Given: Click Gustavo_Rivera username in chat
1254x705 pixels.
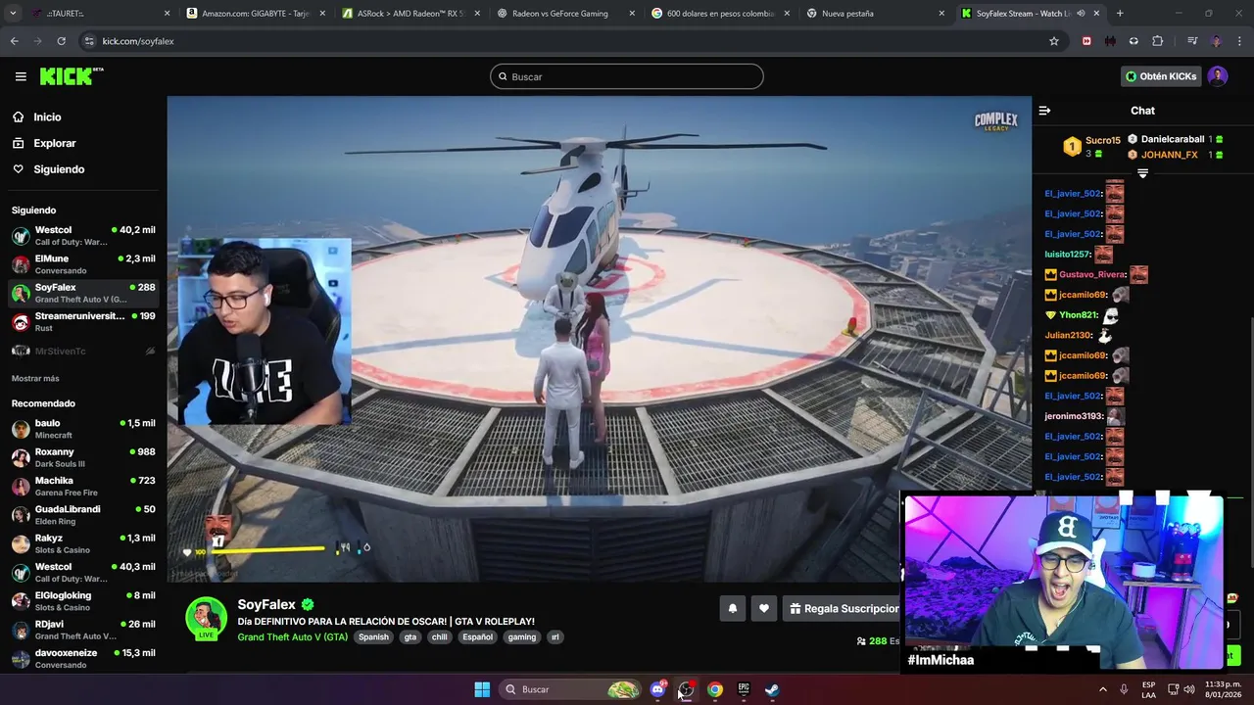Looking at the screenshot, I should [x=1091, y=275].
